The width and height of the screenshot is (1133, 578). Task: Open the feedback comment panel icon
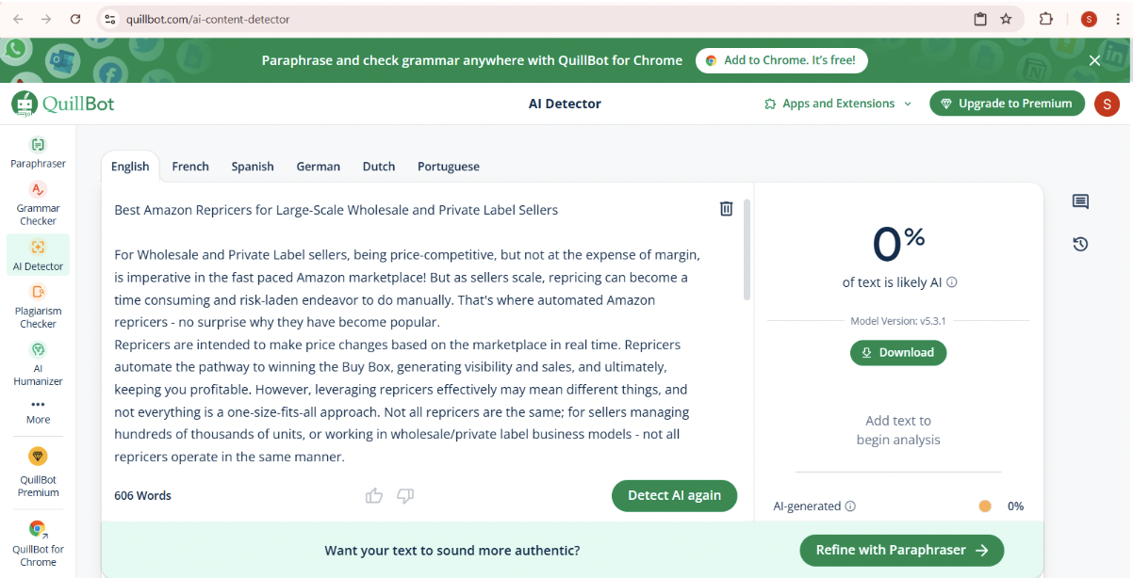pyautogui.click(x=1080, y=201)
